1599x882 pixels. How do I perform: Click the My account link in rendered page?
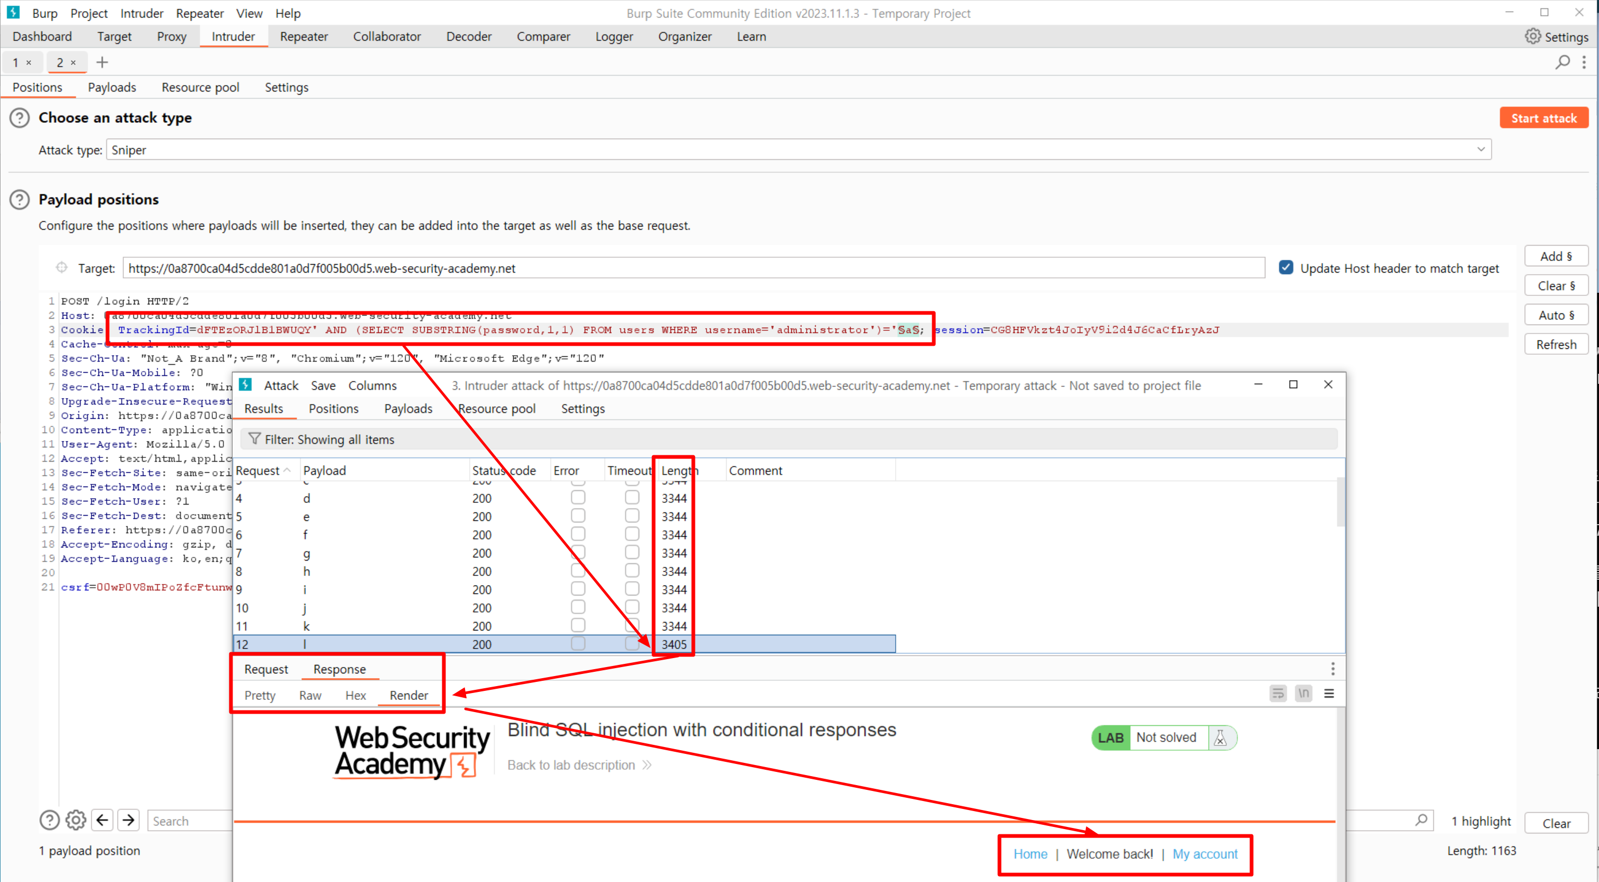point(1204,854)
